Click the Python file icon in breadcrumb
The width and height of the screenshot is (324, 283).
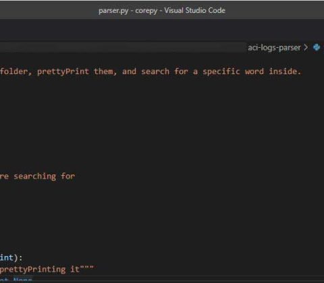317,47
